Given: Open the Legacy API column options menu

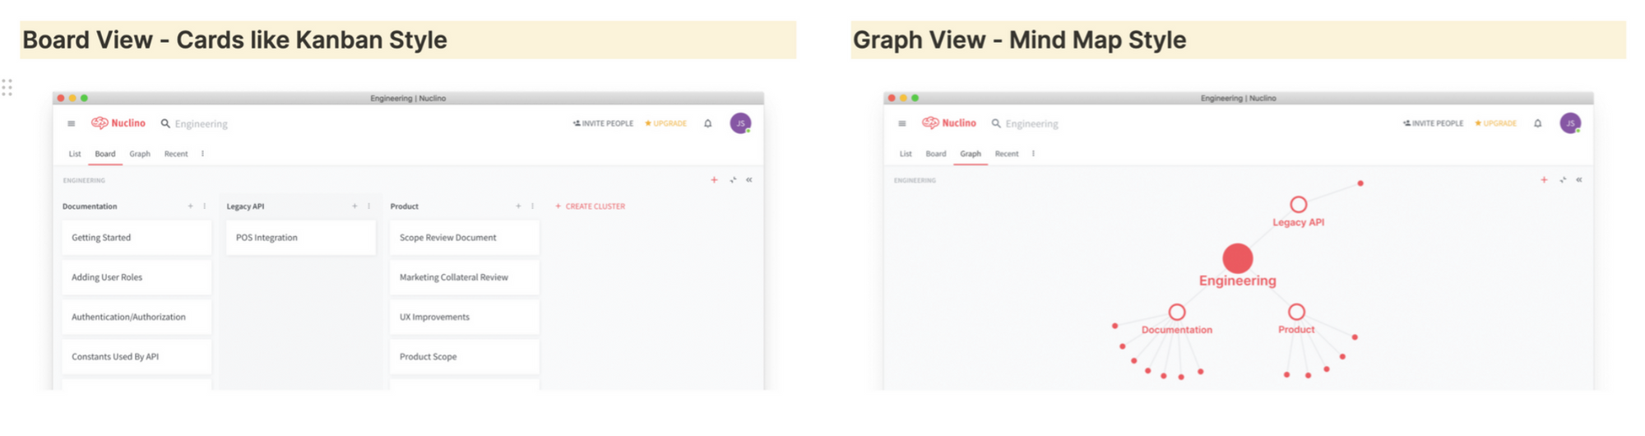Looking at the screenshot, I should (368, 206).
